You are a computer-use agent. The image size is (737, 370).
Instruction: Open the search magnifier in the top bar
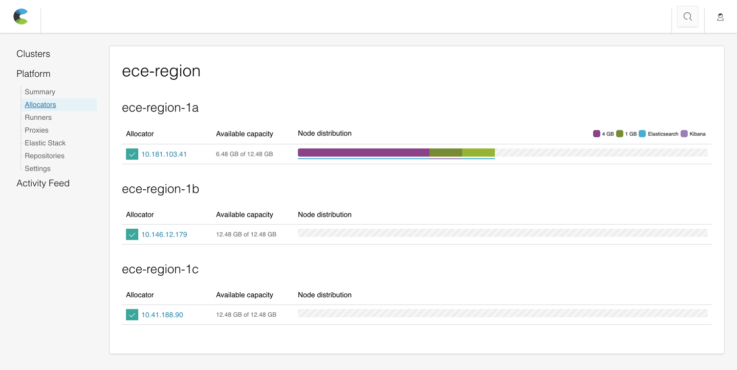tap(687, 16)
